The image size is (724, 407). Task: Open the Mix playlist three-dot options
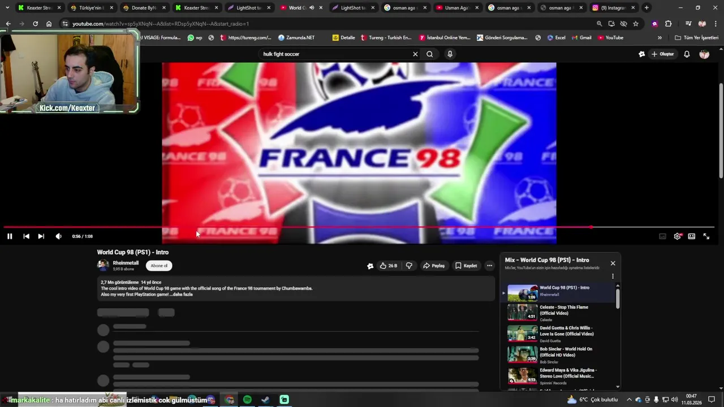tap(613, 276)
